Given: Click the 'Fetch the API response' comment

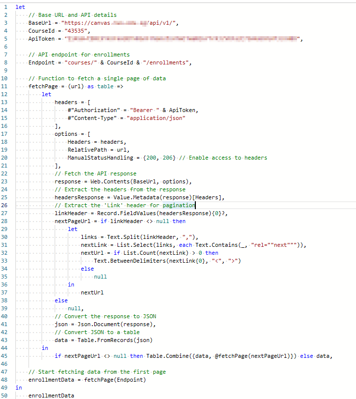Looking at the screenshot, I should pyautogui.click(x=95, y=173).
